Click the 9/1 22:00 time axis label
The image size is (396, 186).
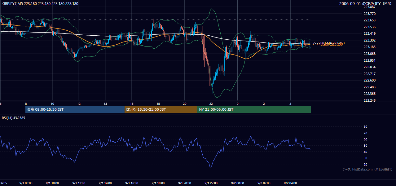point(211,183)
